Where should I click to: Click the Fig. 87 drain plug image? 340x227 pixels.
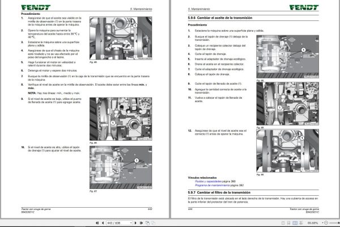121,167
